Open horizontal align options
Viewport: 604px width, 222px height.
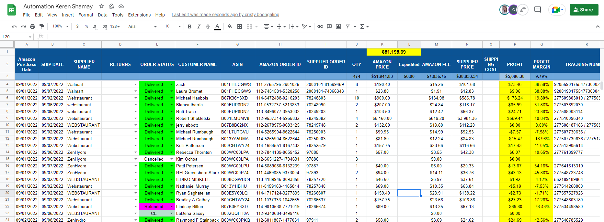click(268, 26)
